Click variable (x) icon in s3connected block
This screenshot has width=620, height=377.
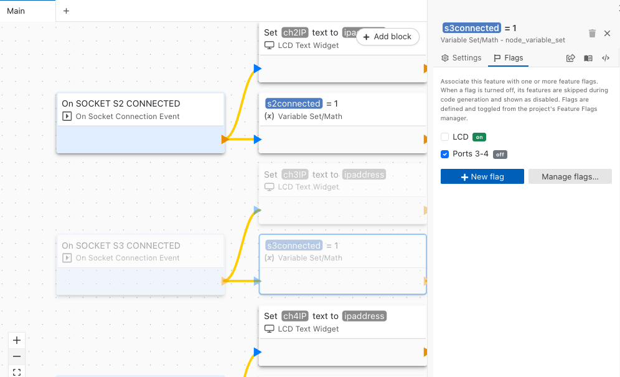coord(270,258)
